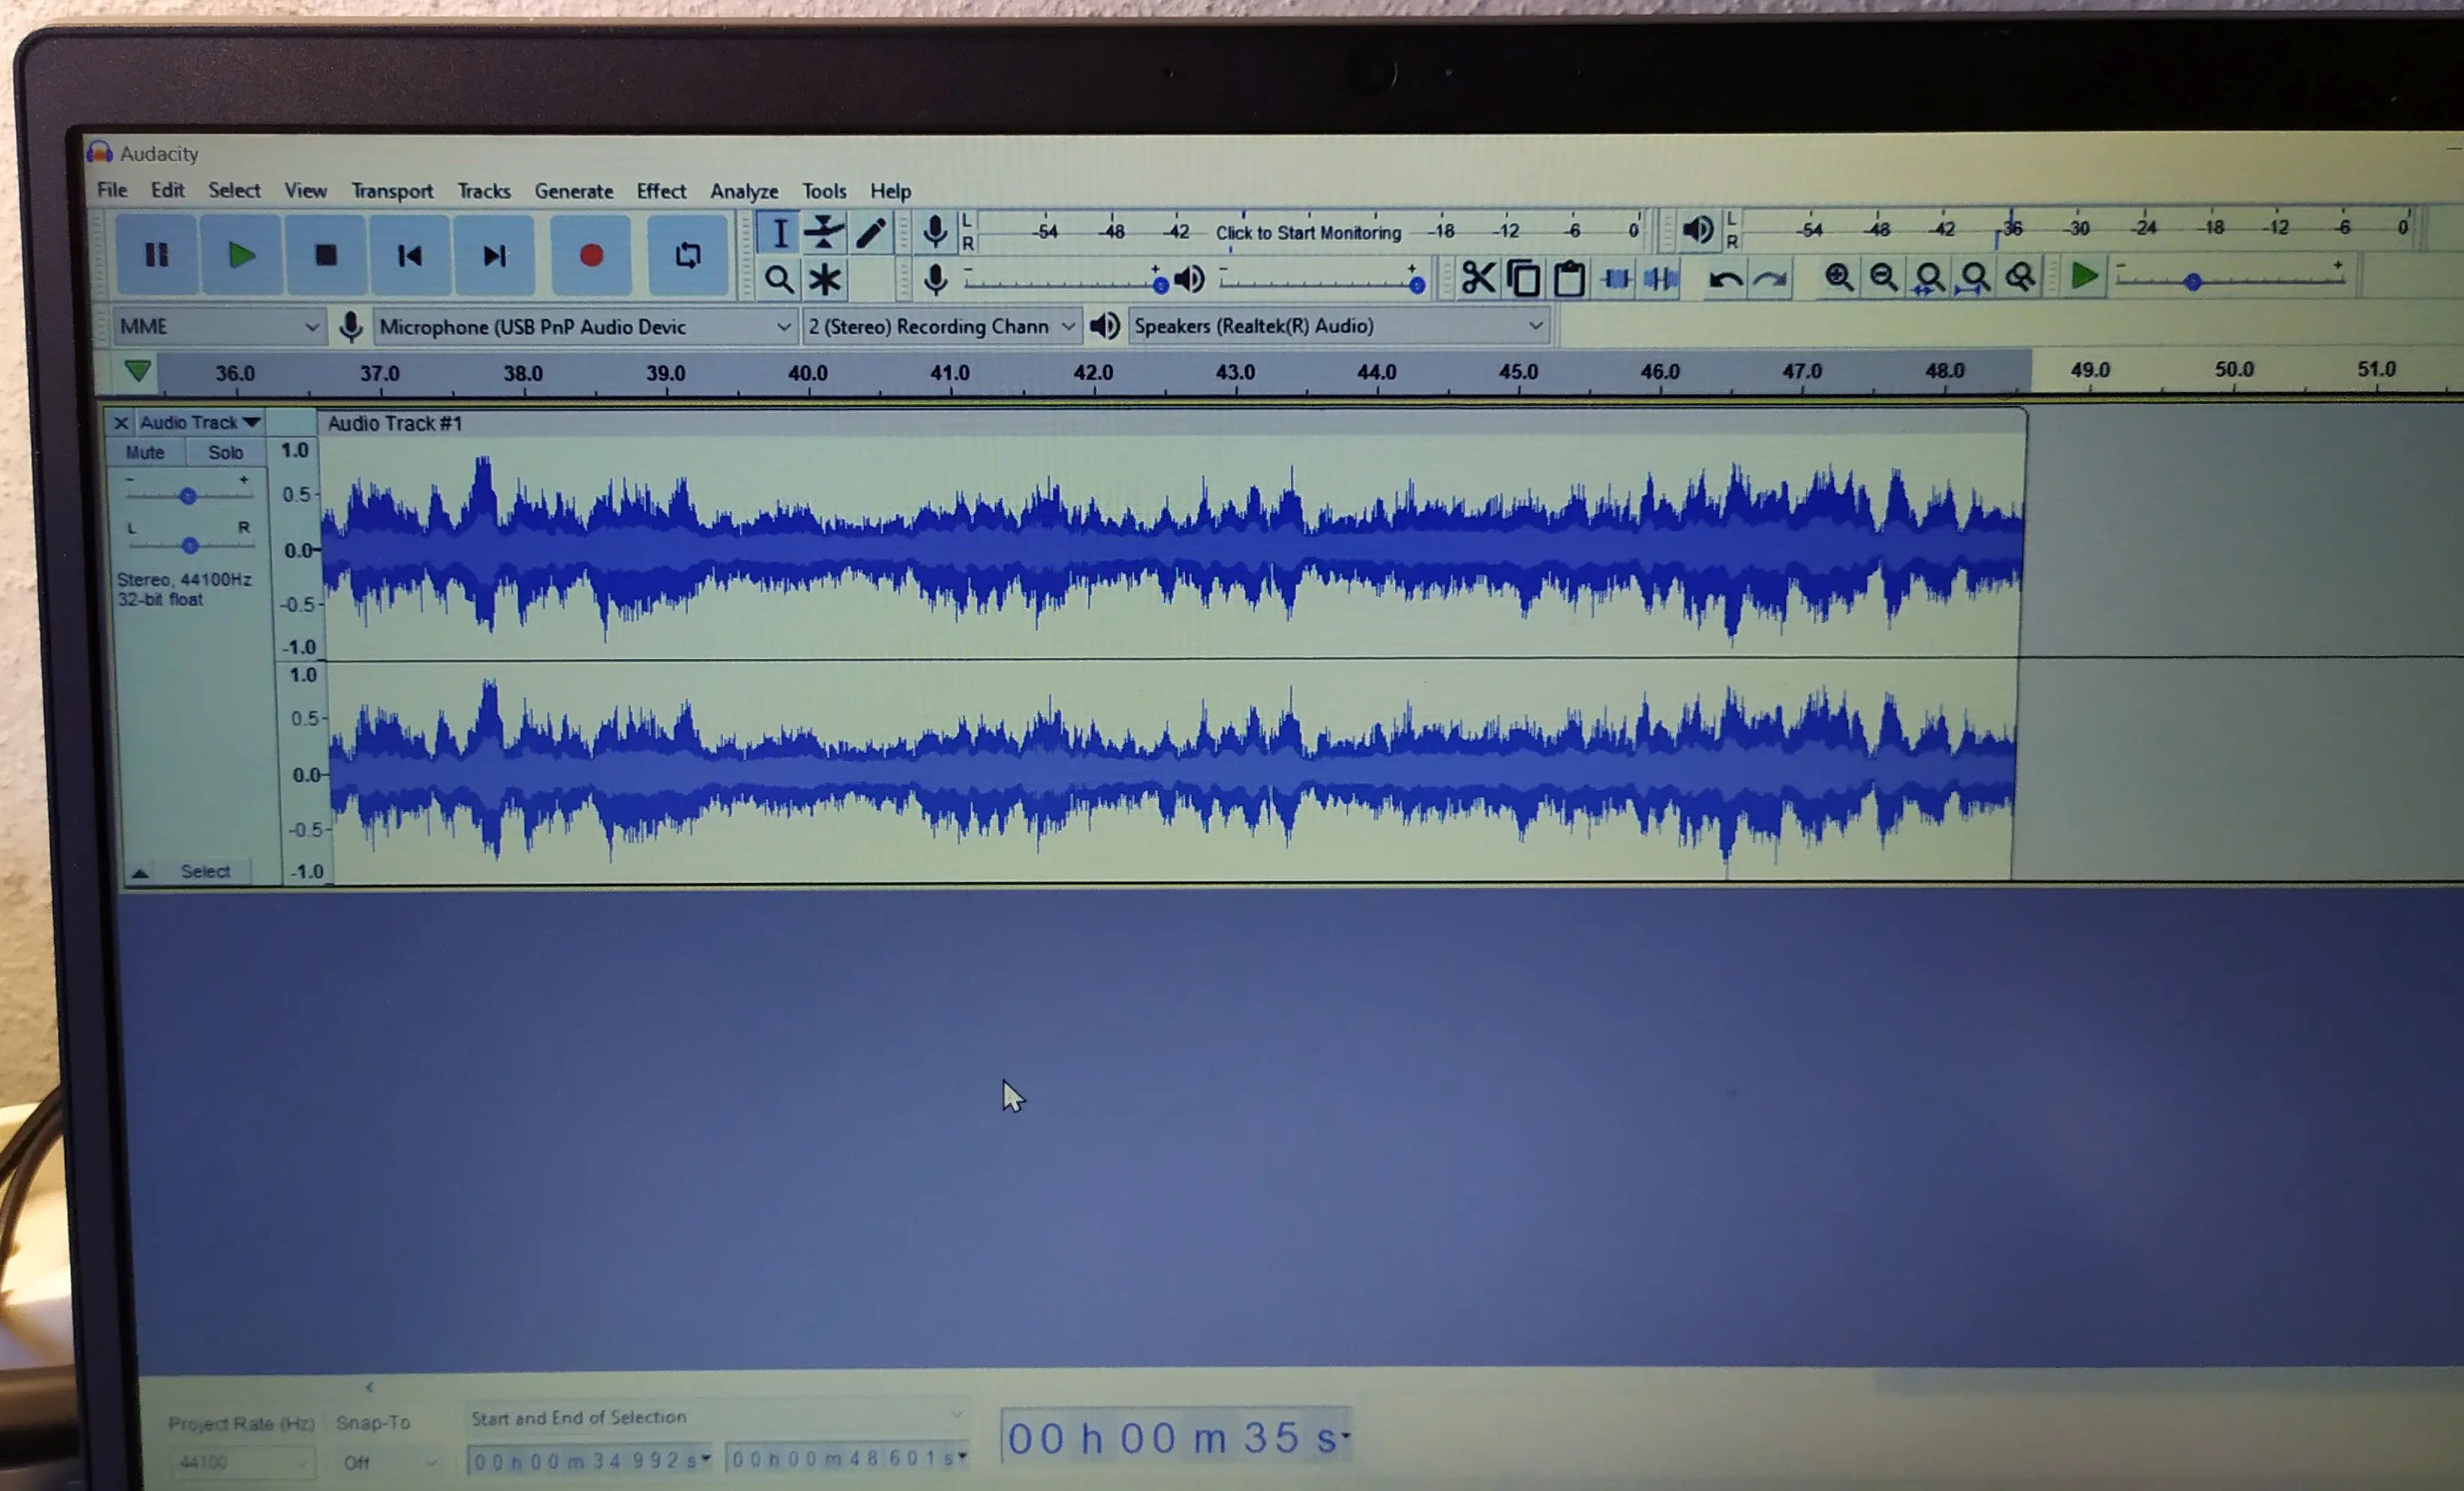Click the Undo arrow icon

[1724, 279]
